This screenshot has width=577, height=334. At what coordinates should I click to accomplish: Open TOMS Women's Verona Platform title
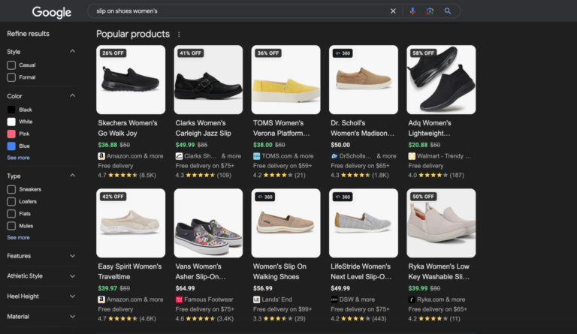pyautogui.click(x=282, y=128)
